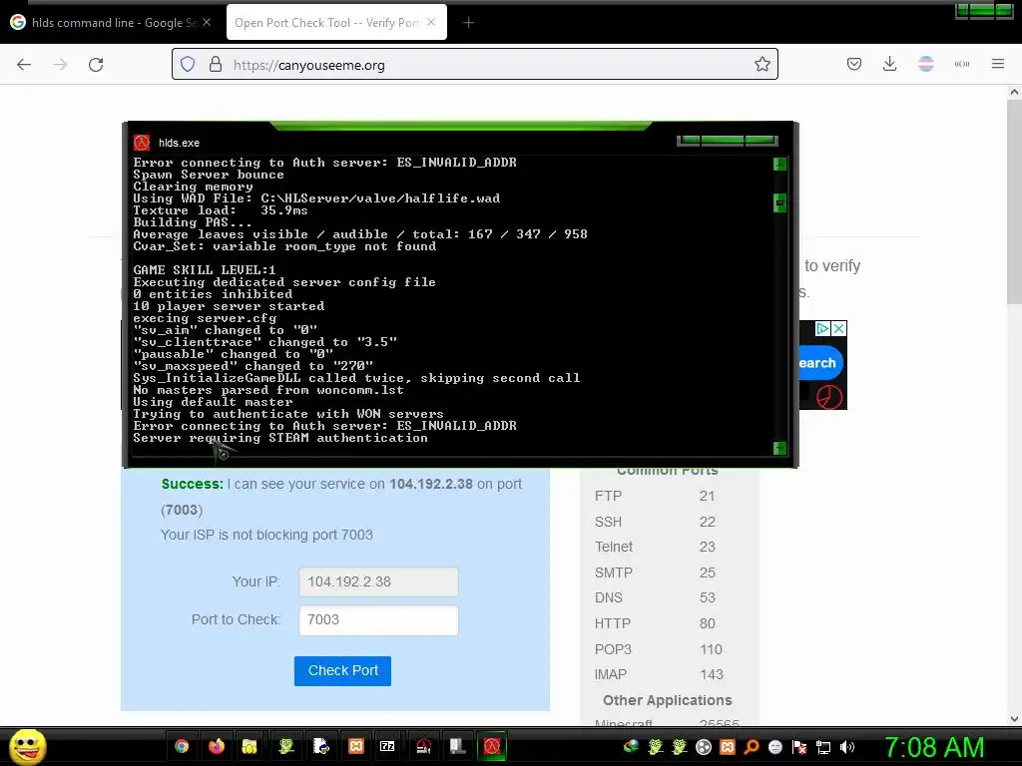The width and height of the screenshot is (1022, 766).
Task: Click the Check Port button
Action: click(x=343, y=671)
